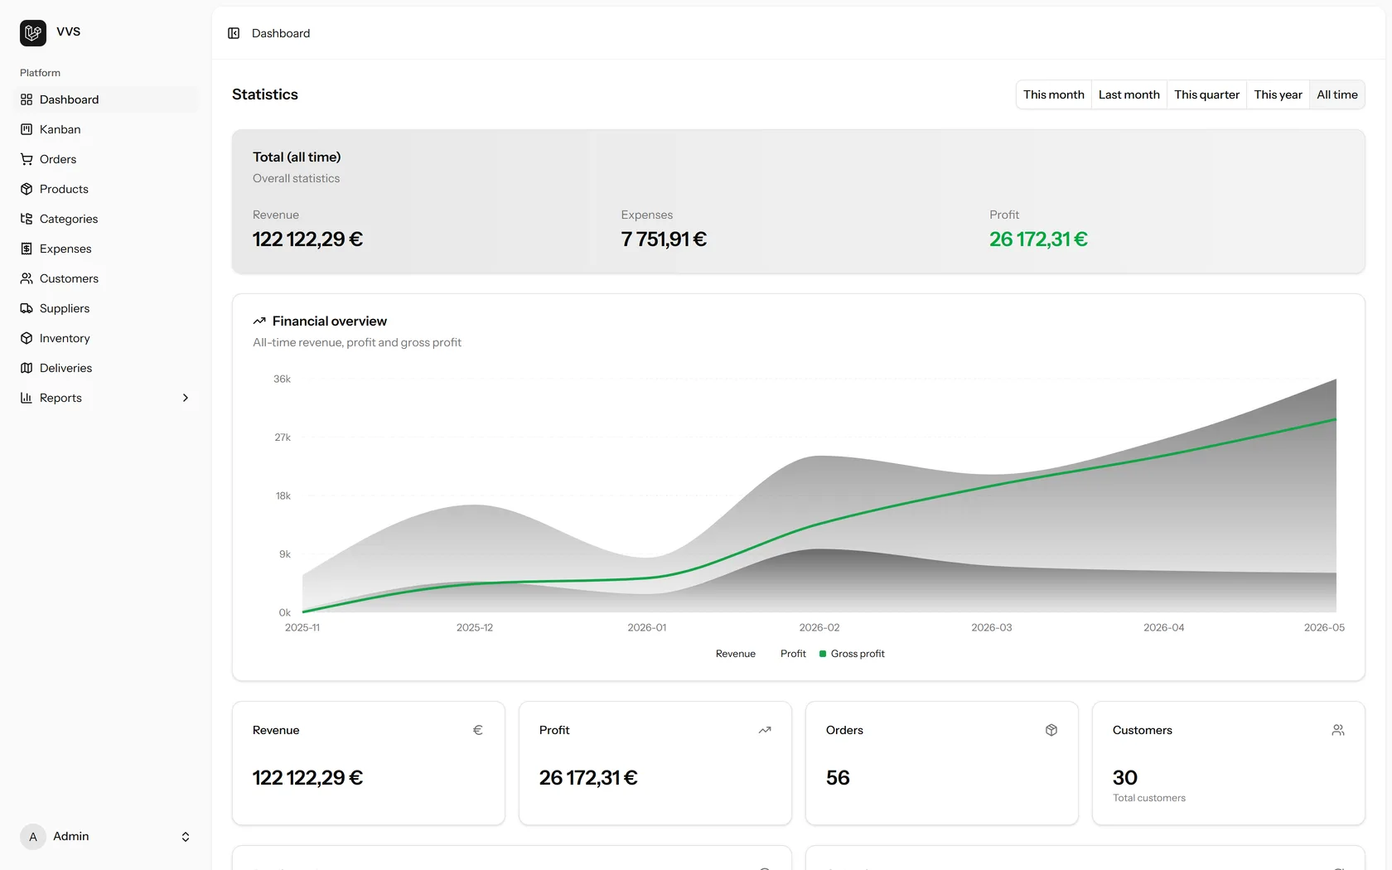Screen dimensions: 1392x870
Task: Click the Revenue legend entry in chart
Action: click(x=736, y=654)
